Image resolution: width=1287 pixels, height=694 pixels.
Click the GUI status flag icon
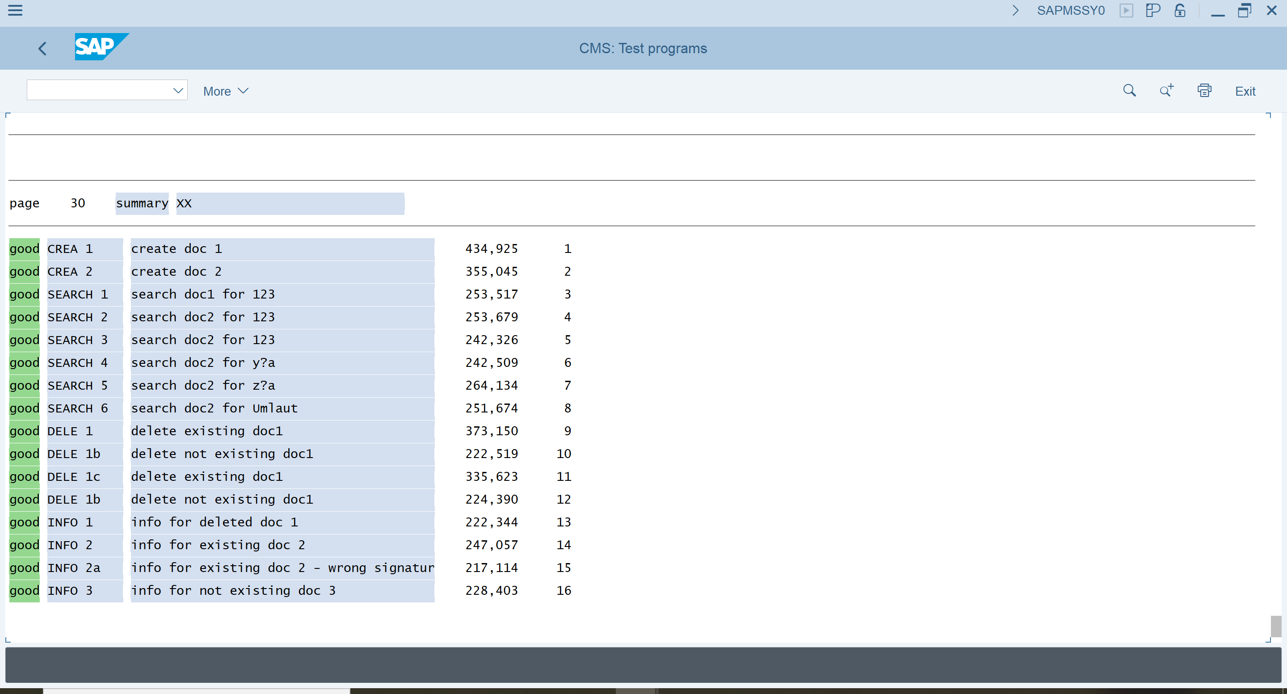[1153, 10]
